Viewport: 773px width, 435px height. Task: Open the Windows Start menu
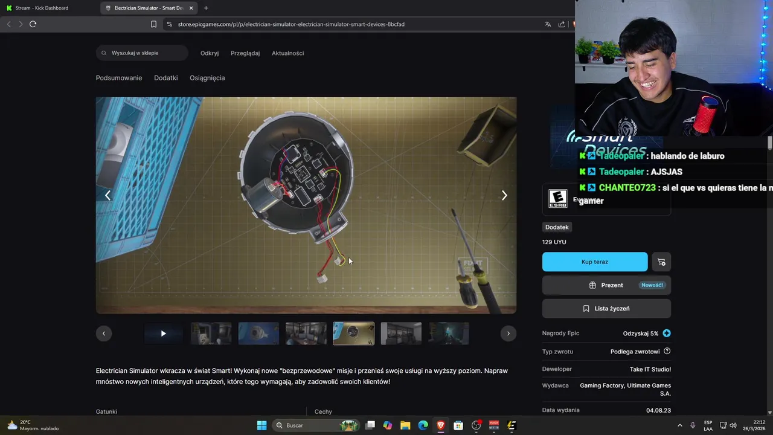click(261, 425)
